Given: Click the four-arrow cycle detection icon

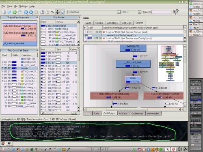Looking at the screenshot, I should [58, 12].
